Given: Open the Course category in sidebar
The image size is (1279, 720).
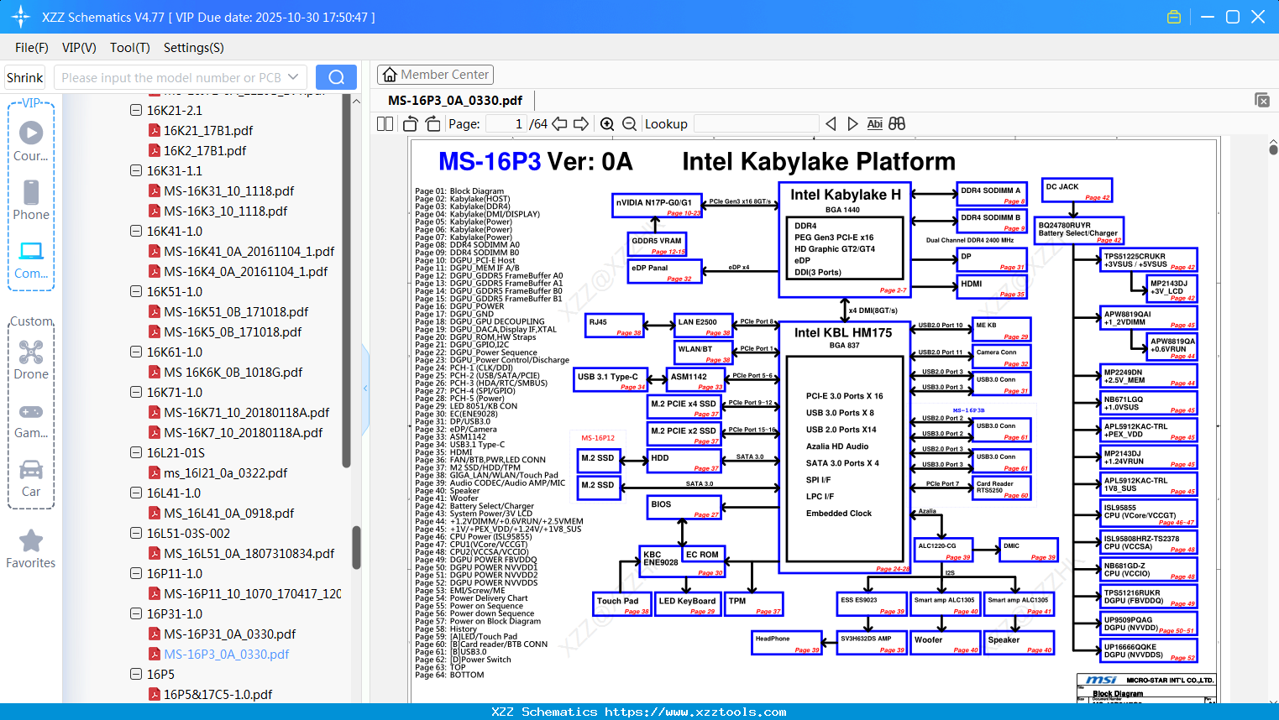Looking at the screenshot, I should [31, 142].
